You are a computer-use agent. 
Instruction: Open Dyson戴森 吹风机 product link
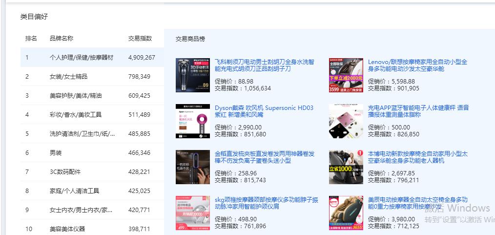click(264, 111)
